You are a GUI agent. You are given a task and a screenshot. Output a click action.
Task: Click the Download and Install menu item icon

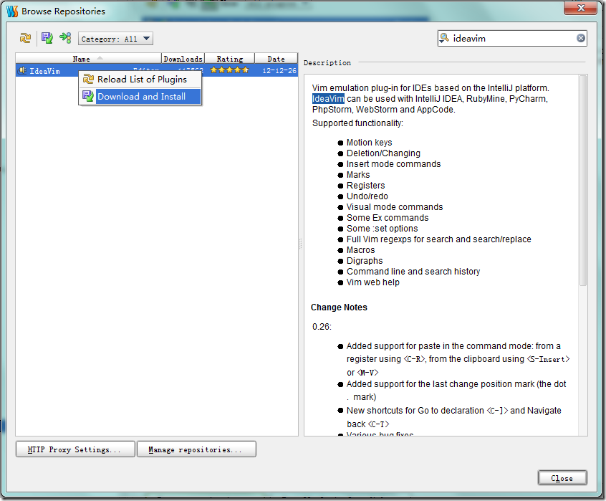pos(88,96)
